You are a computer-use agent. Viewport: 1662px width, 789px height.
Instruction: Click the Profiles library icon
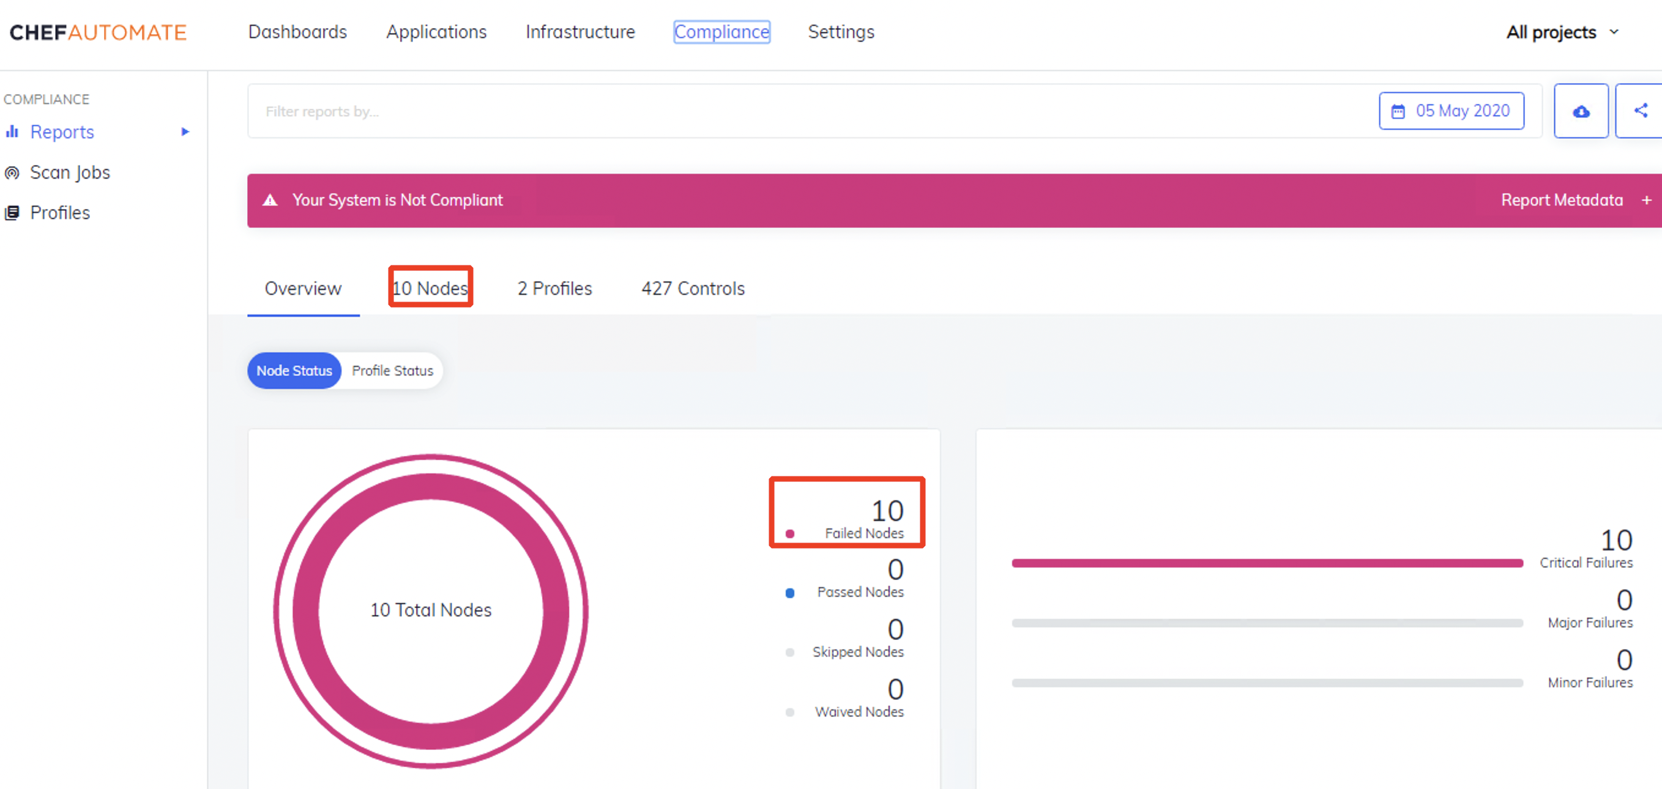tap(12, 213)
